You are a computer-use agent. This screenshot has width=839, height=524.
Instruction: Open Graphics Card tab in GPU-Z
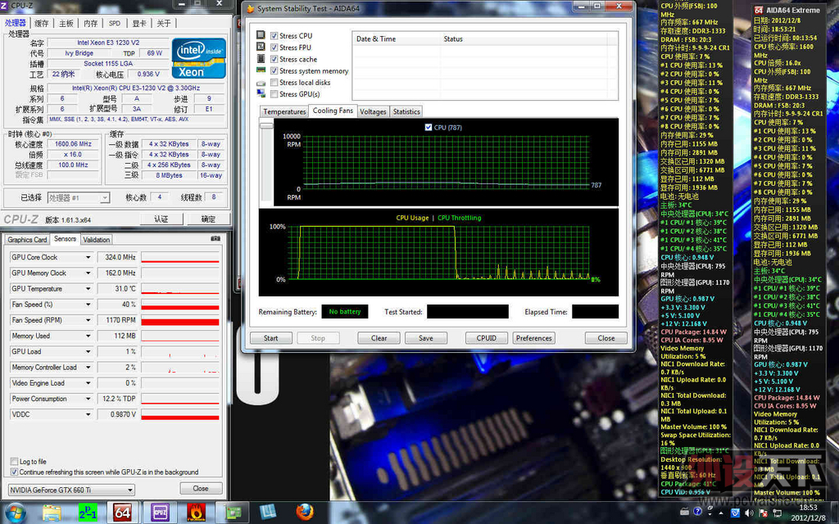click(x=27, y=240)
